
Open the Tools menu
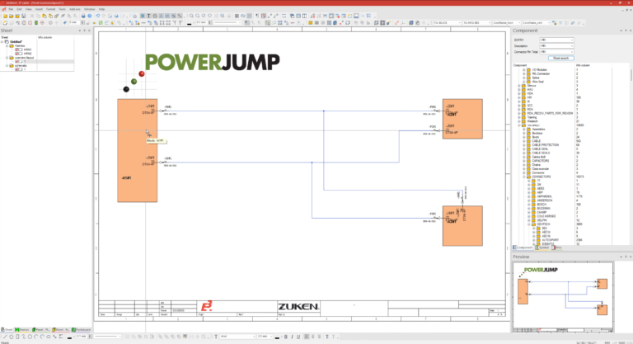pos(62,9)
